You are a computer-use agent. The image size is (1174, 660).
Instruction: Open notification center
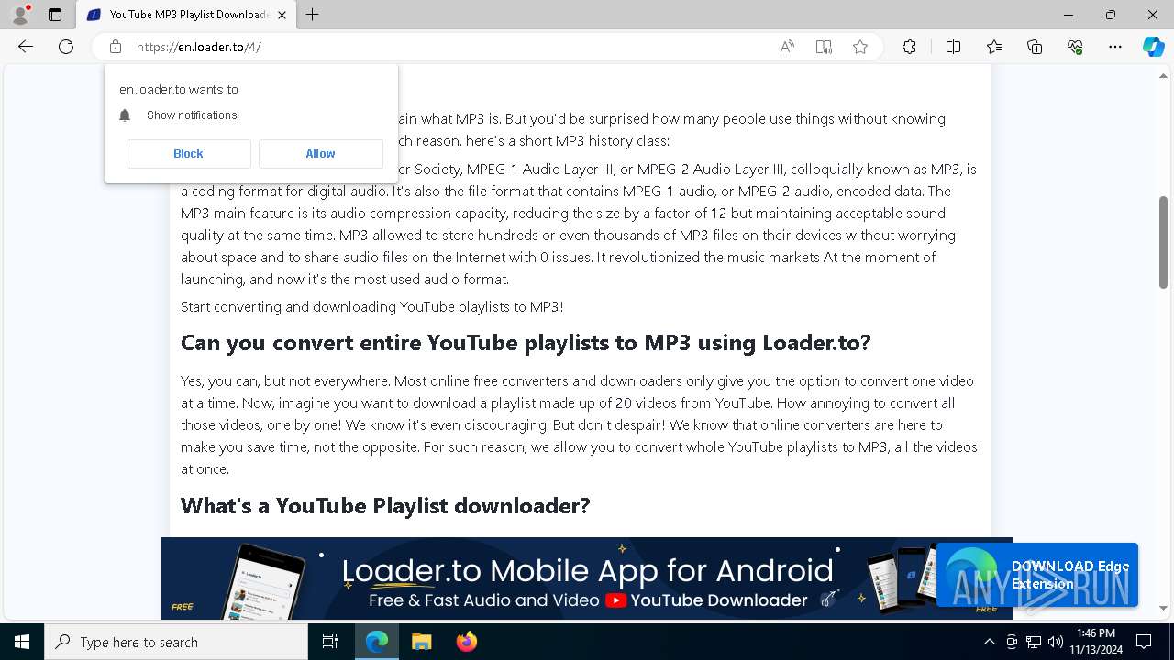[x=1144, y=642]
